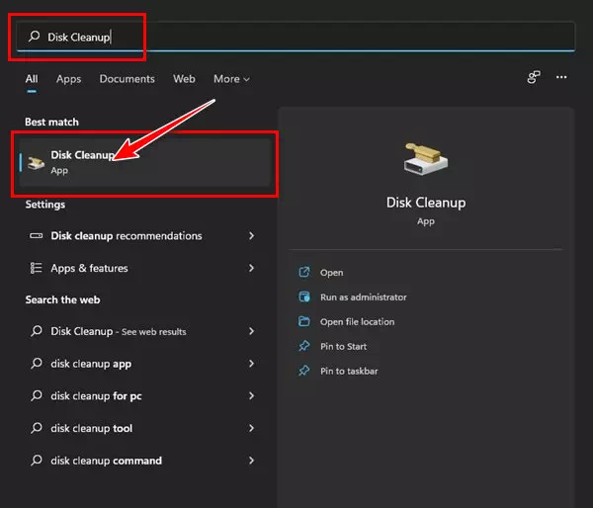This screenshot has height=508, width=593.
Task: Click the shield icon for Run as administrator
Action: (x=304, y=296)
